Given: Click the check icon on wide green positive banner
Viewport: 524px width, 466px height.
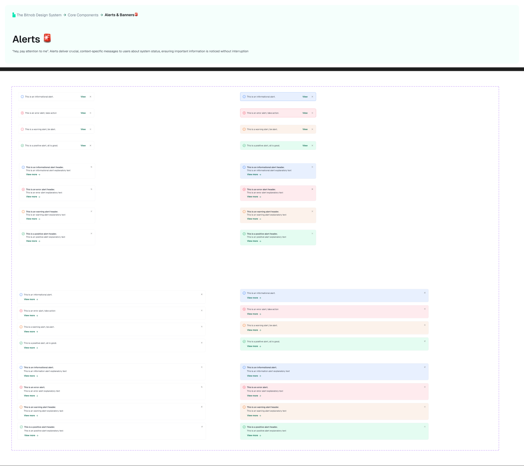Looking at the screenshot, I should coord(244,341).
